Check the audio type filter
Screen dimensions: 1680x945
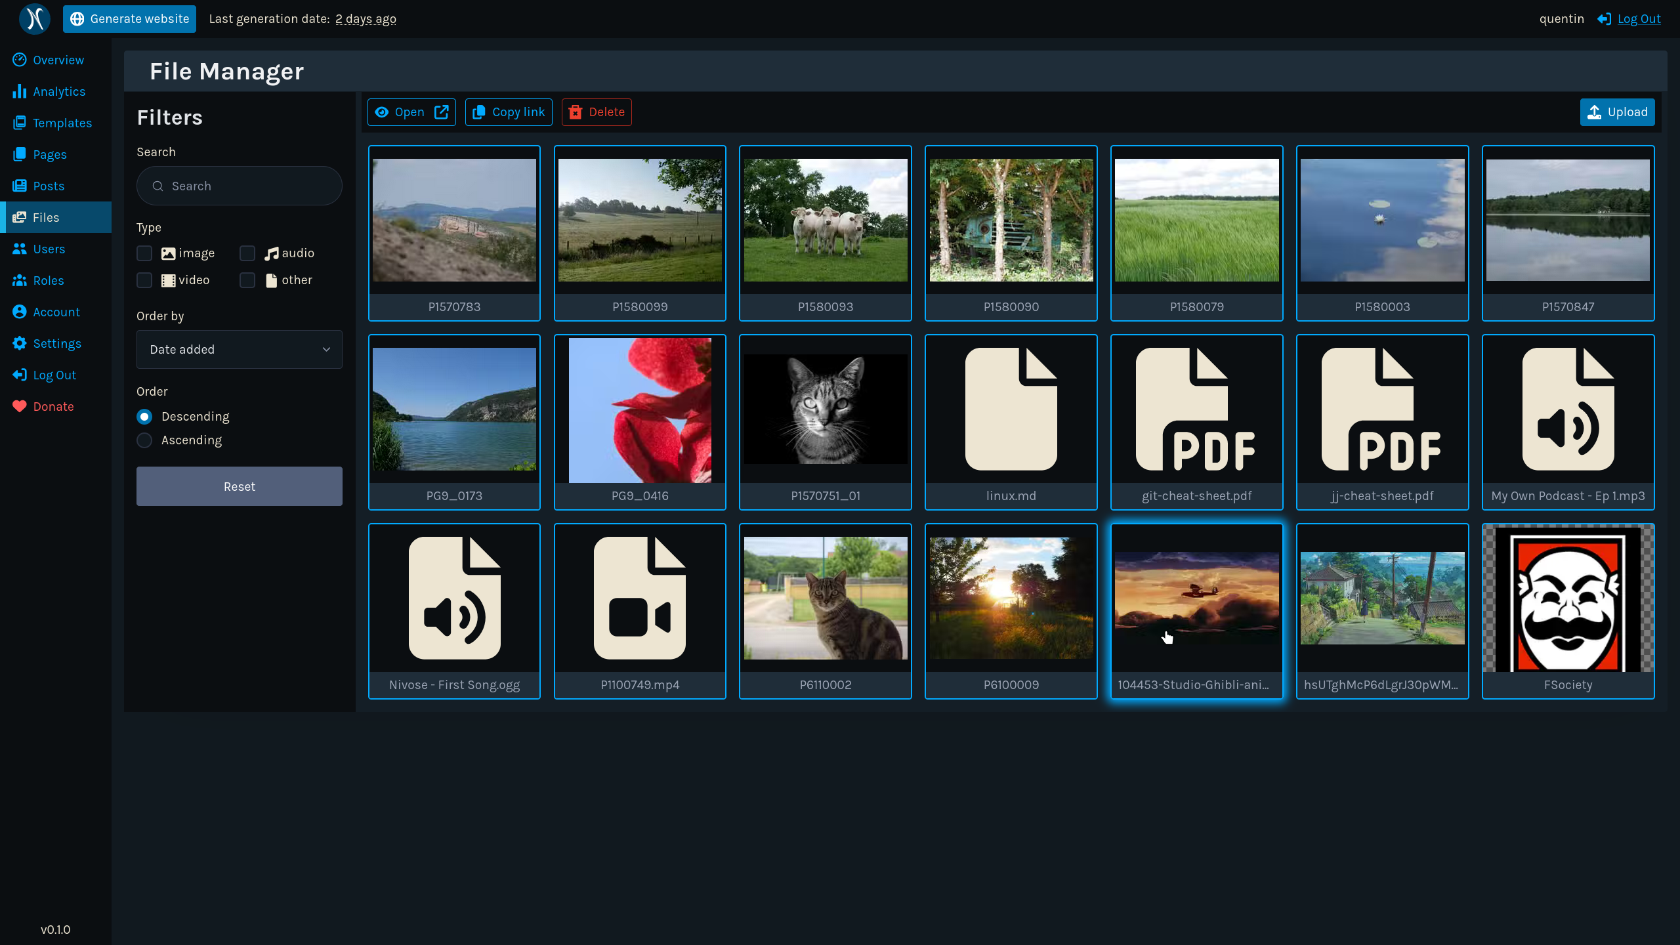247,253
